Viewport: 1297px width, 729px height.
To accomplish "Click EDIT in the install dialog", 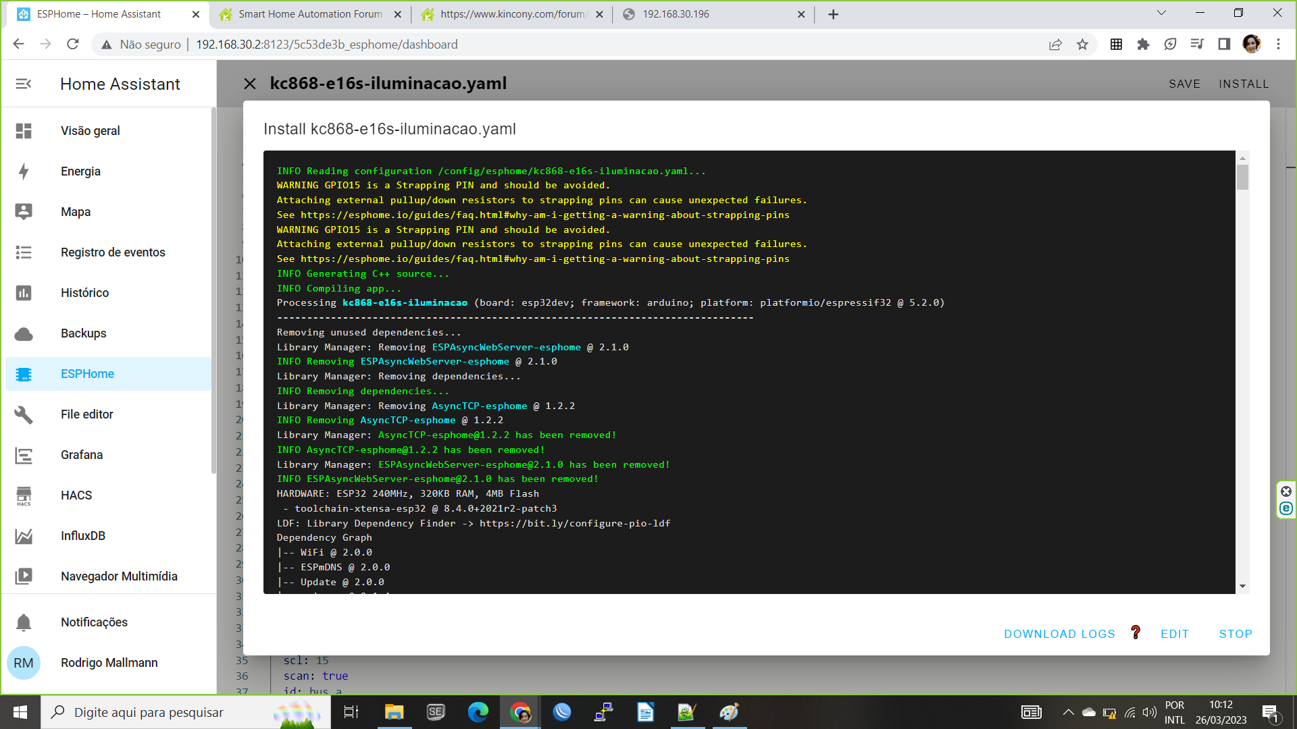I will 1175,634.
